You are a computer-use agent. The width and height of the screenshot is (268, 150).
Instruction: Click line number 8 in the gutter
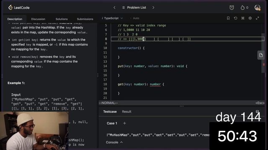(x=106, y=39)
